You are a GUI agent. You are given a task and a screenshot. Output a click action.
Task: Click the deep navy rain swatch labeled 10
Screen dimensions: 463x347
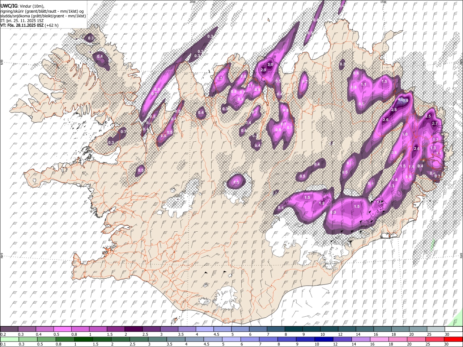point(324,339)
